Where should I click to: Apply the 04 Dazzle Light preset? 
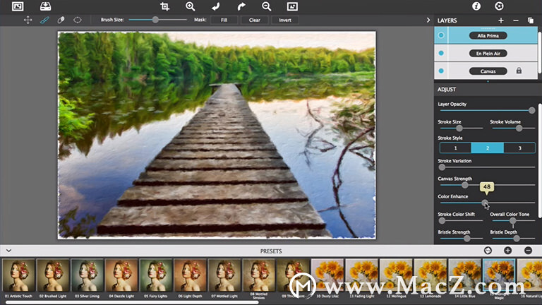pos(121,275)
